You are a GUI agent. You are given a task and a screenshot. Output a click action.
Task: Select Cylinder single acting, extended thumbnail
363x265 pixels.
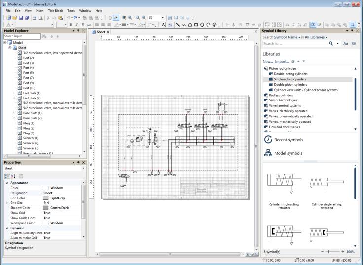click(x=327, y=192)
